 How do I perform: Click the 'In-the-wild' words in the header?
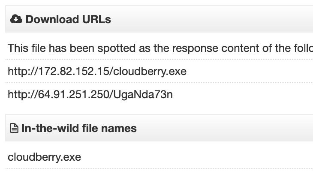(47, 128)
